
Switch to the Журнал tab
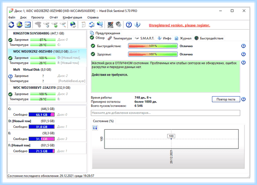pyautogui.click(x=183, y=38)
